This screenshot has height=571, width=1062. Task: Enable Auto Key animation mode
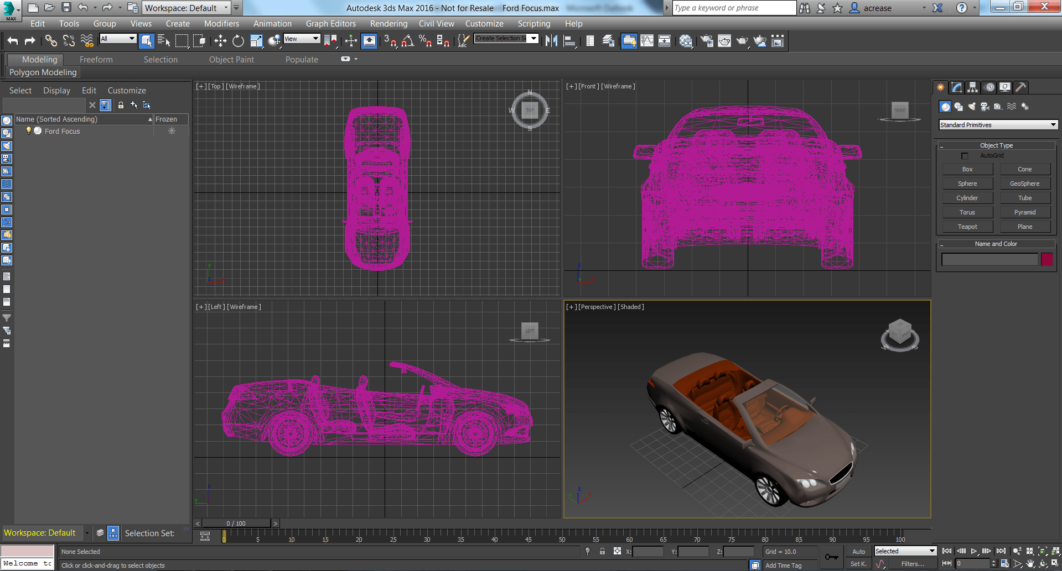858,551
